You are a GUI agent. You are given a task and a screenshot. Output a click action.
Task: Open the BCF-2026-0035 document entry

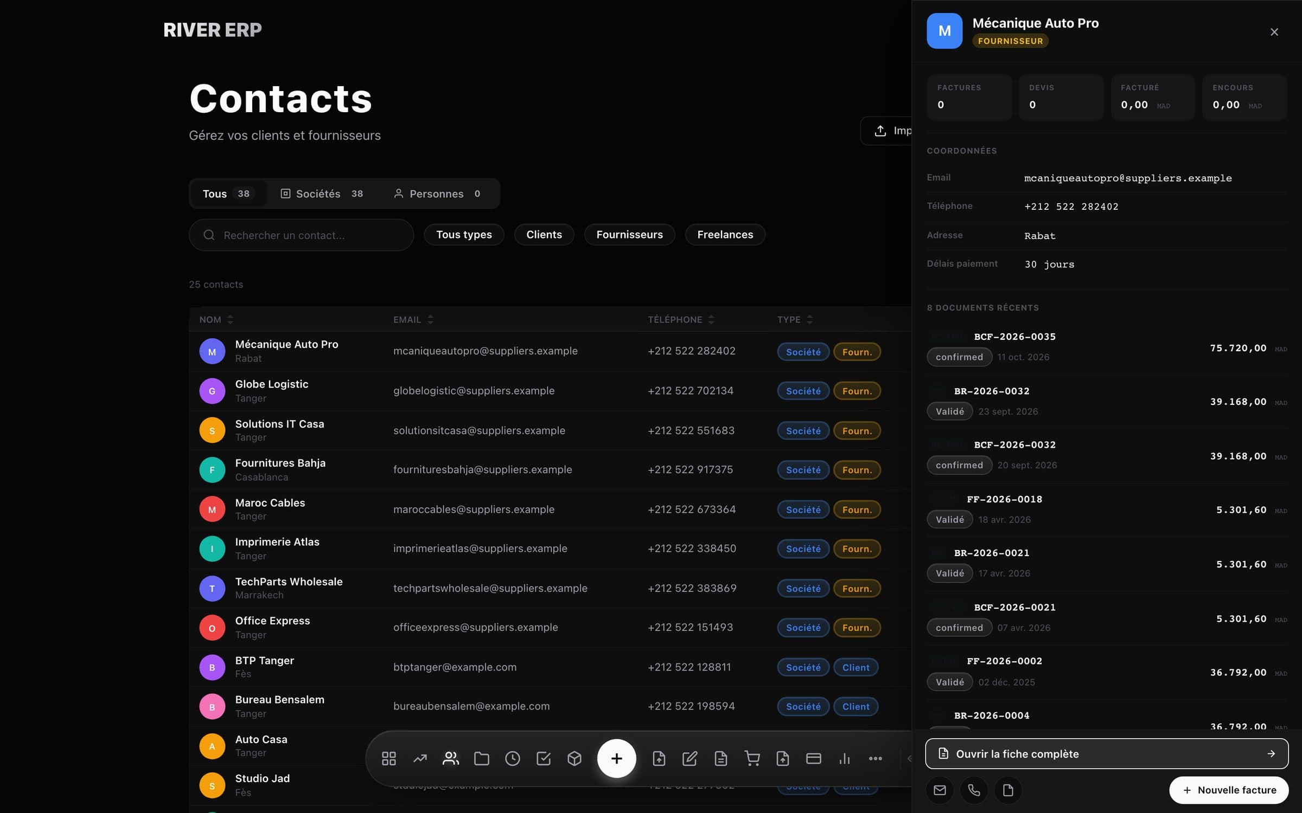pyautogui.click(x=1107, y=347)
